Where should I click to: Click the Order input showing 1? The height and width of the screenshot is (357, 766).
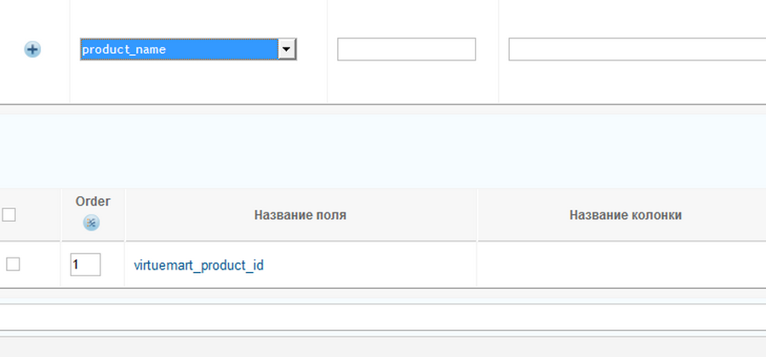pyautogui.click(x=85, y=264)
